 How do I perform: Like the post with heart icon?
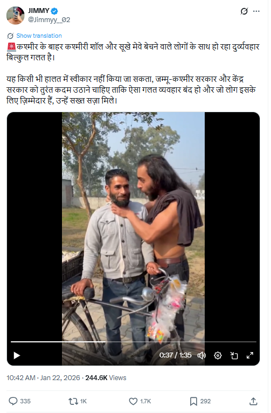tap(133, 401)
